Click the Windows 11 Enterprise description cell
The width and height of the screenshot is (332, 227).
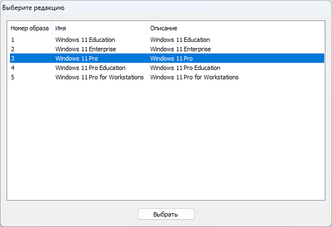[180, 49]
